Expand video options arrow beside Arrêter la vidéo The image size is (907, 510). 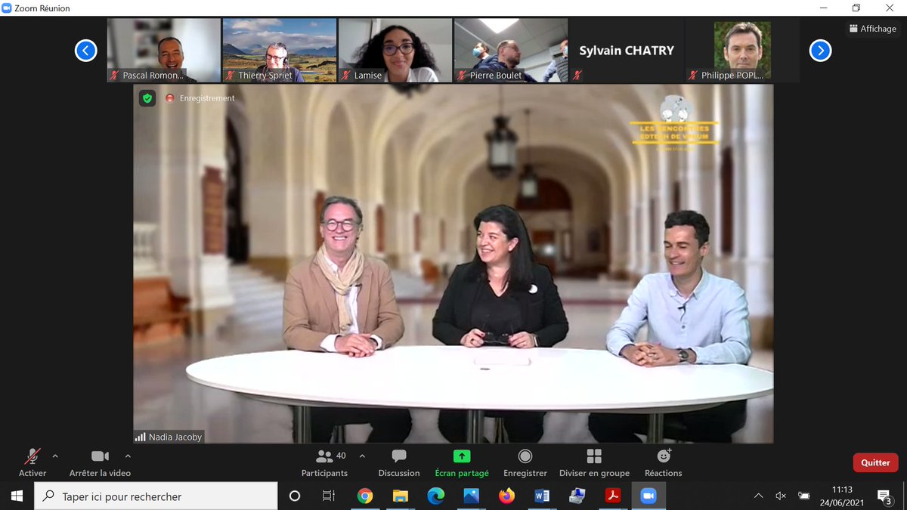coord(128,456)
